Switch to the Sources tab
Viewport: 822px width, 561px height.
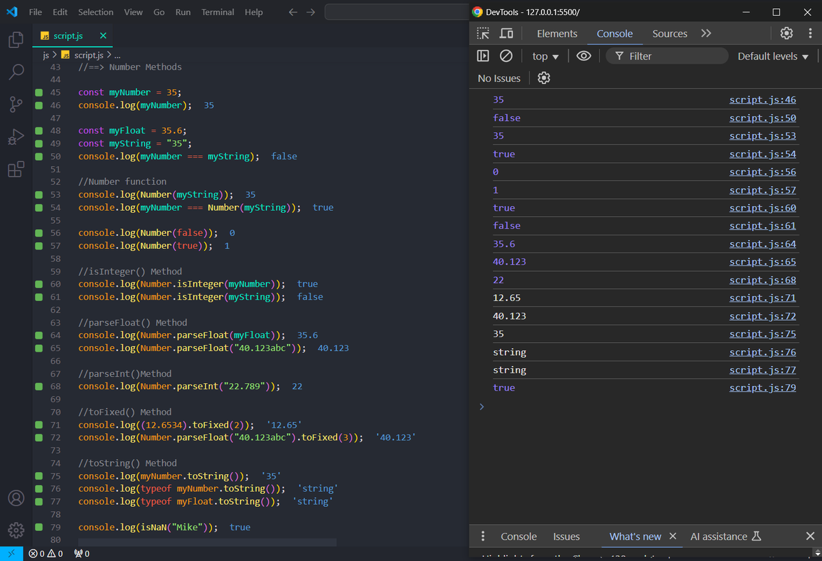pos(669,34)
